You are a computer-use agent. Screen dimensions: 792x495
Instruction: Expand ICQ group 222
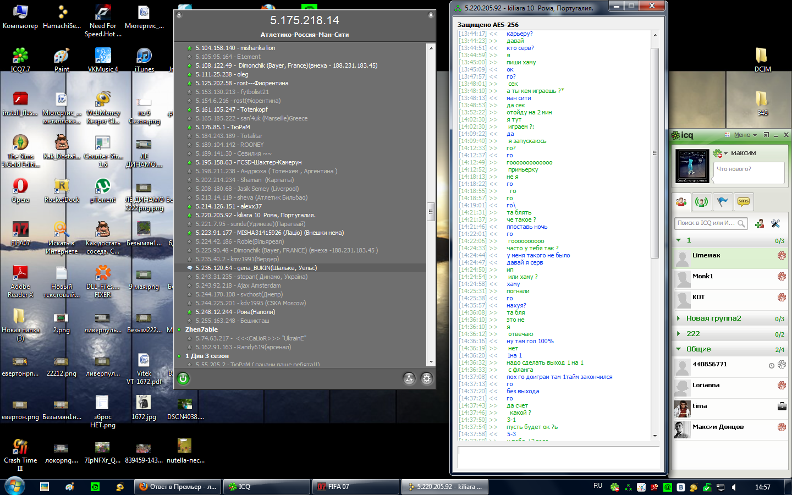pyautogui.click(x=679, y=334)
